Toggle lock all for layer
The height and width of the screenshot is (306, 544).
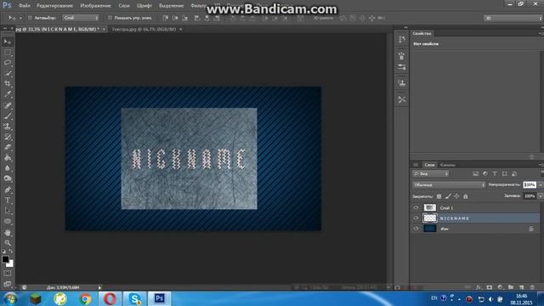pos(466,196)
